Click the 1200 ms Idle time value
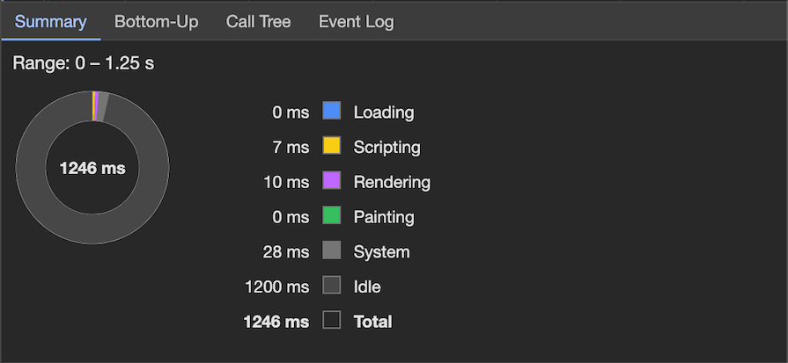This screenshot has width=788, height=363. coord(277,287)
